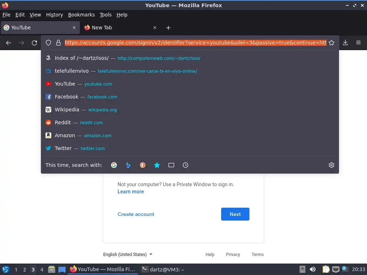Click the clipboard tray icon
The image size is (367, 275).
pos(326,269)
